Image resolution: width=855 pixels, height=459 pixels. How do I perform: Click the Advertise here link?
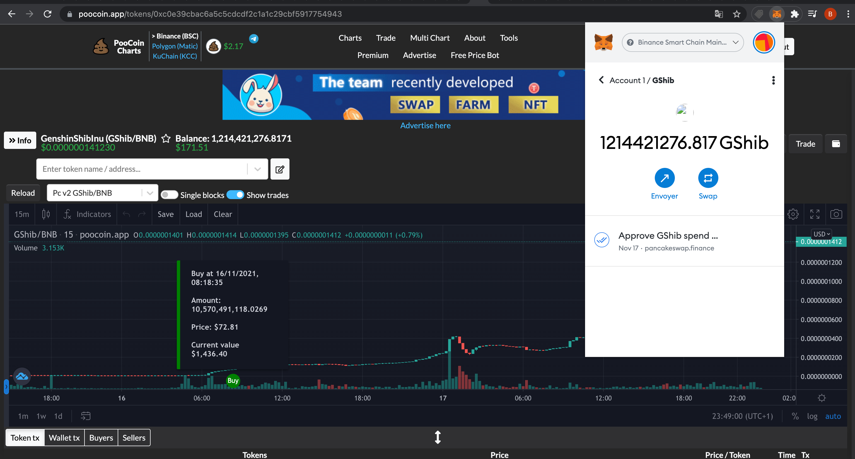pos(425,125)
